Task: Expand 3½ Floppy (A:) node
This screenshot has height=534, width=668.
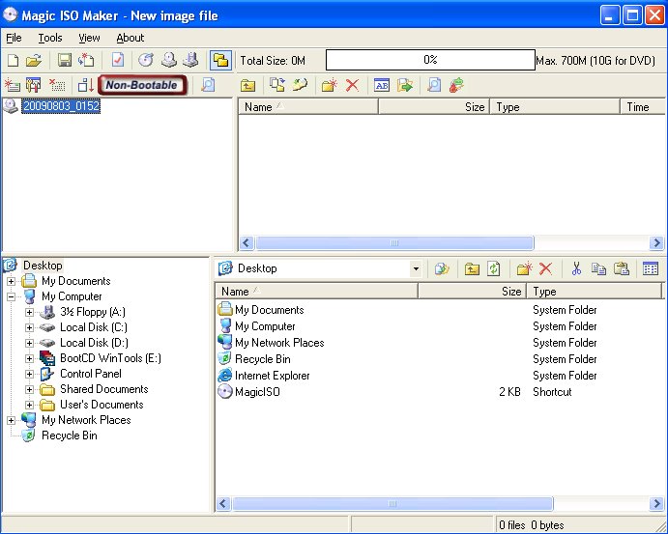Action: 29,312
